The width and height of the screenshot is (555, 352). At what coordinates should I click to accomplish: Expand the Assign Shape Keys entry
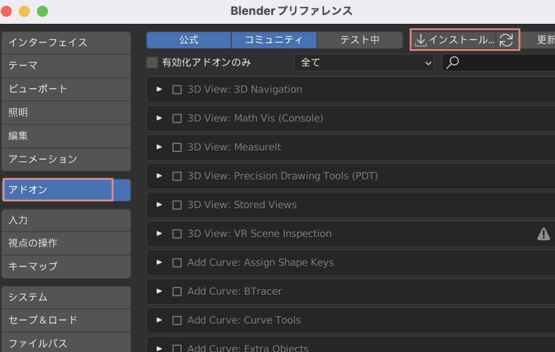[160, 262]
